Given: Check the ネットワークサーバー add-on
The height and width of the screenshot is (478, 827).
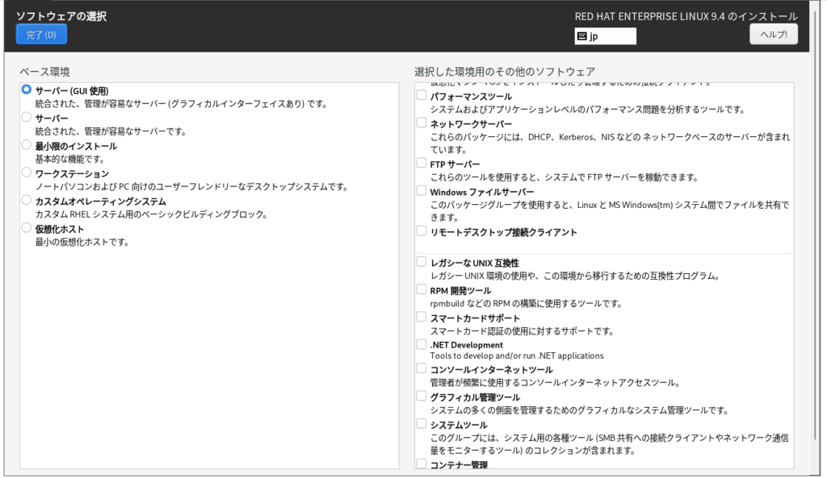Looking at the screenshot, I should point(422,123).
